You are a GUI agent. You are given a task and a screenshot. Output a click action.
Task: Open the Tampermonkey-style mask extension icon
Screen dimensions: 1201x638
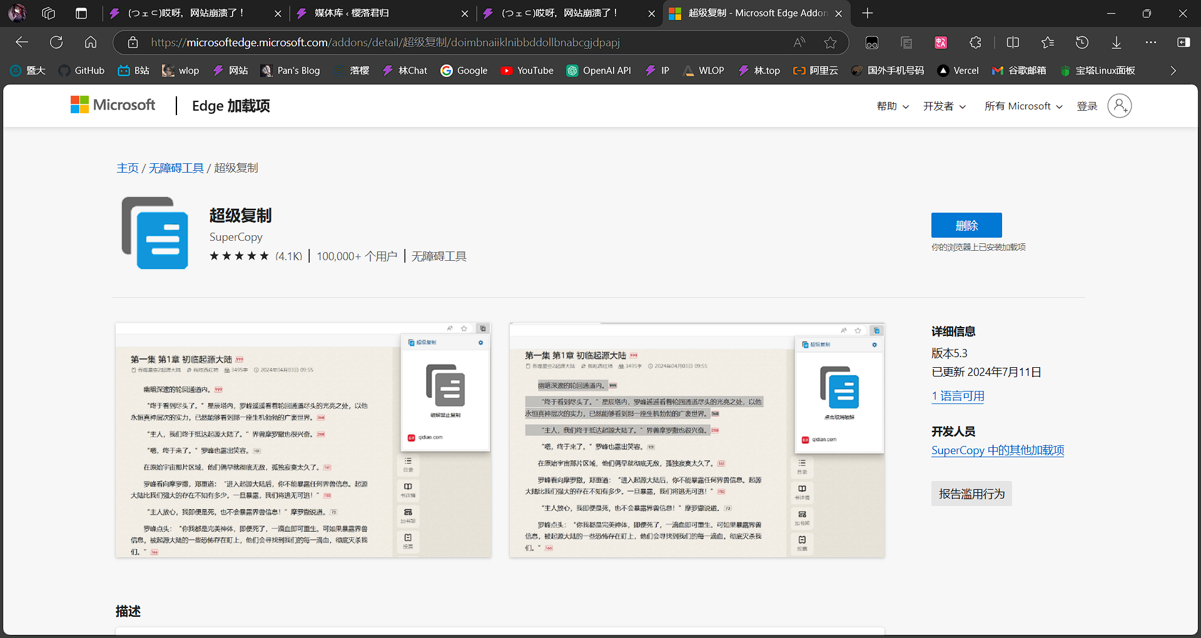click(872, 43)
